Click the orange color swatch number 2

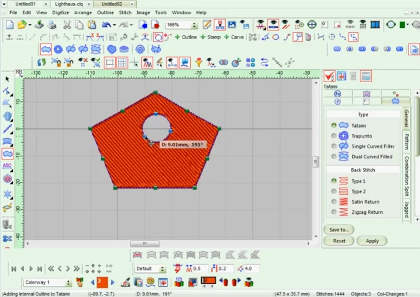coord(102,282)
